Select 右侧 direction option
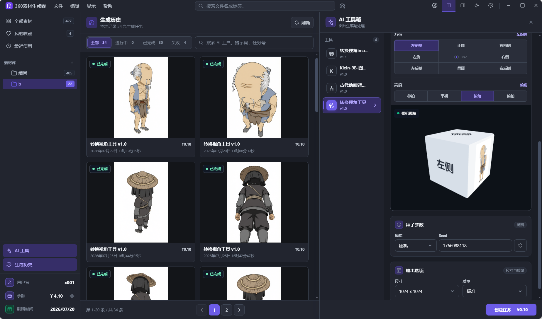This screenshot has height=319, width=542. coord(505,57)
